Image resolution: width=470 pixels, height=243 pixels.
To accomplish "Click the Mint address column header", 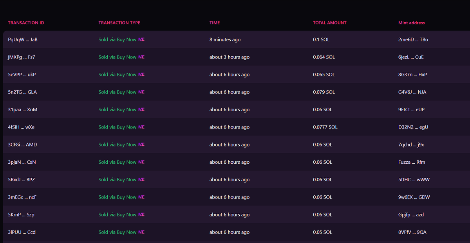I will (412, 23).
